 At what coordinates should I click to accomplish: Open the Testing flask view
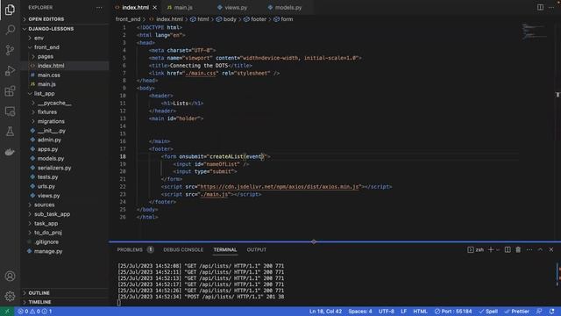pos(10,132)
